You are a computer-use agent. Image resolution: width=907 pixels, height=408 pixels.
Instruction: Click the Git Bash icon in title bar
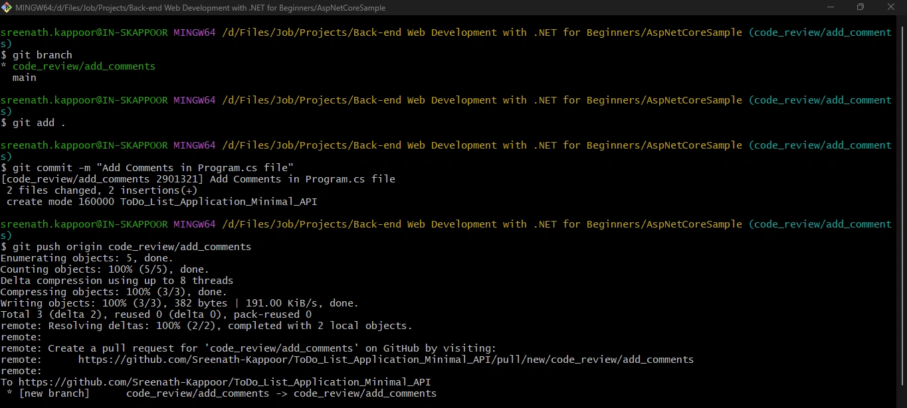7,7
